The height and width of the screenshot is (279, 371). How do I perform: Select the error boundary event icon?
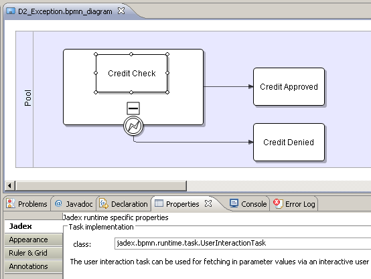[133, 126]
